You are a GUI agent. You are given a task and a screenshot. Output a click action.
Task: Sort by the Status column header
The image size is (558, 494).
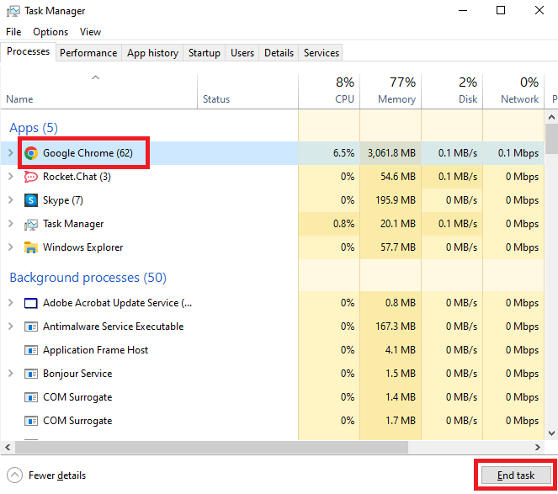tap(247, 91)
